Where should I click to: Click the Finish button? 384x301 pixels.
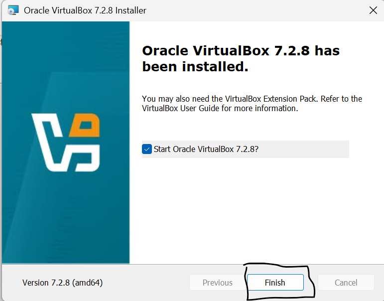click(275, 283)
